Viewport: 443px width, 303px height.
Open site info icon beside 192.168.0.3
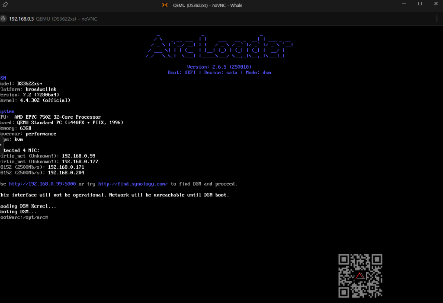[3, 19]
